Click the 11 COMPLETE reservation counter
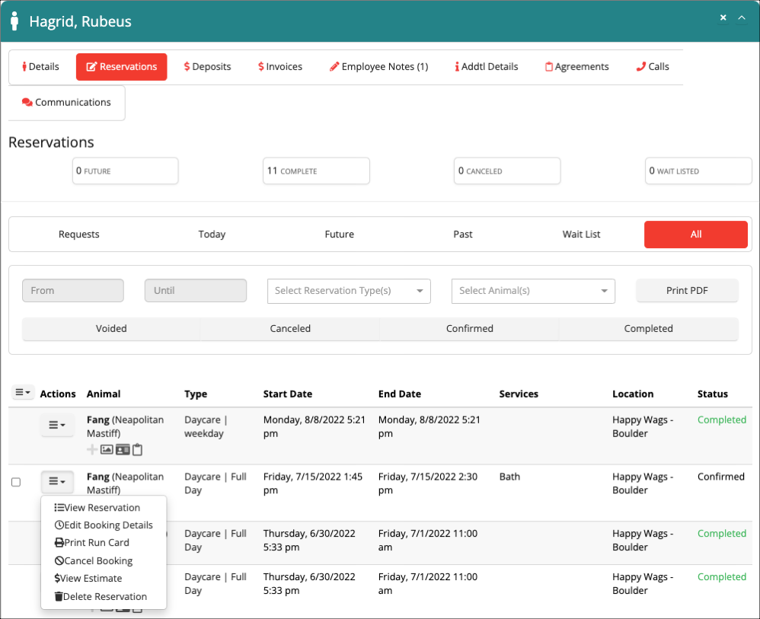 [x=316, y=171]
